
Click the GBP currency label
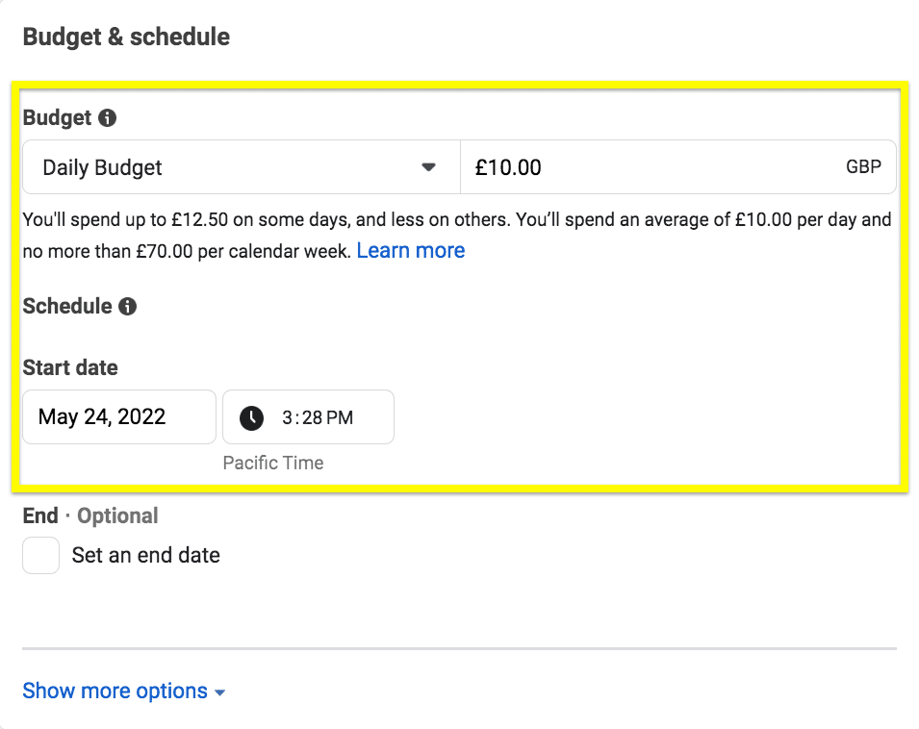863,167
